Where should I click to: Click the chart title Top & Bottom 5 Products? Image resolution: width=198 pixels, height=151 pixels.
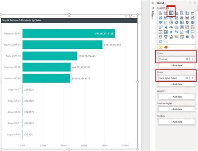coord(22,20)
